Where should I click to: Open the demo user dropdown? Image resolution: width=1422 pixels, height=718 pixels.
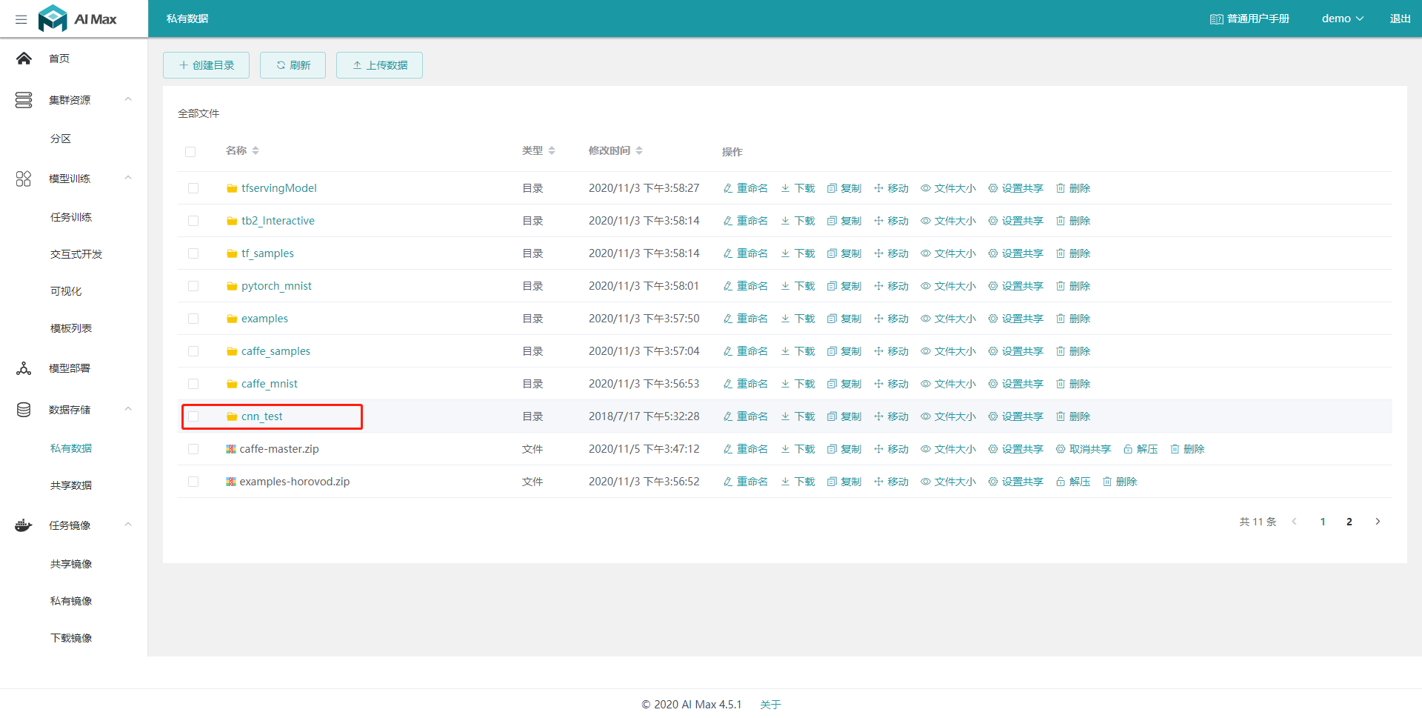click(1342, 18)
